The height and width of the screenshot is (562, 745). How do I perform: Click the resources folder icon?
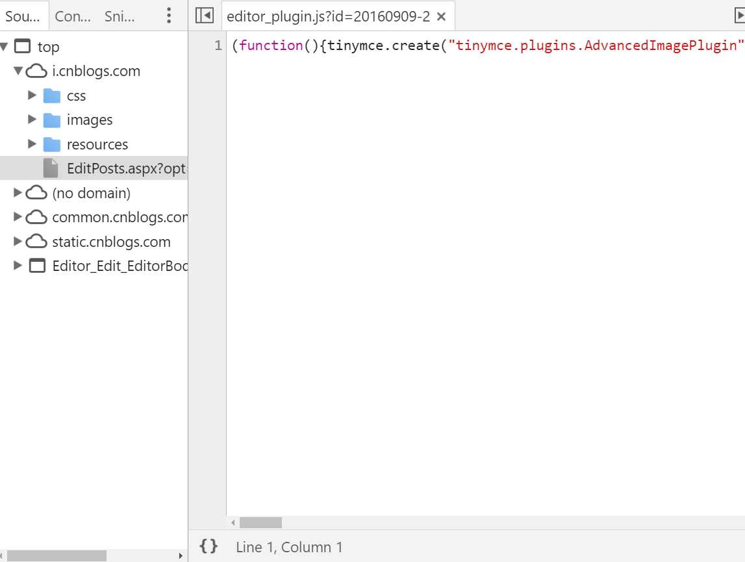coord(52,144)
